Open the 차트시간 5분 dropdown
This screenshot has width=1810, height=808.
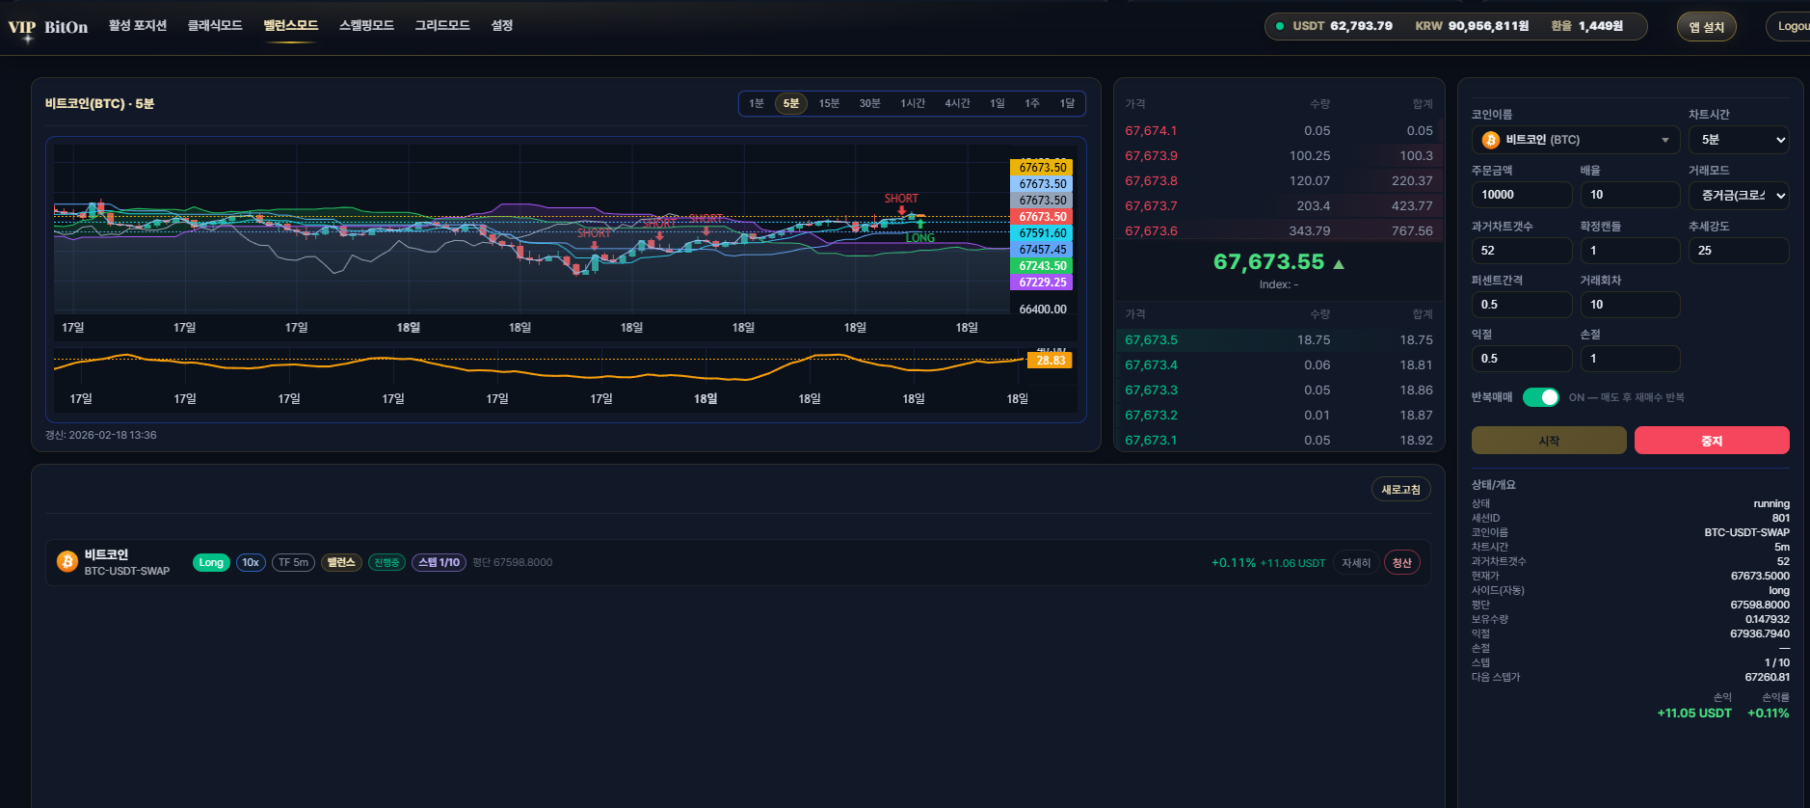(1738, 141)
